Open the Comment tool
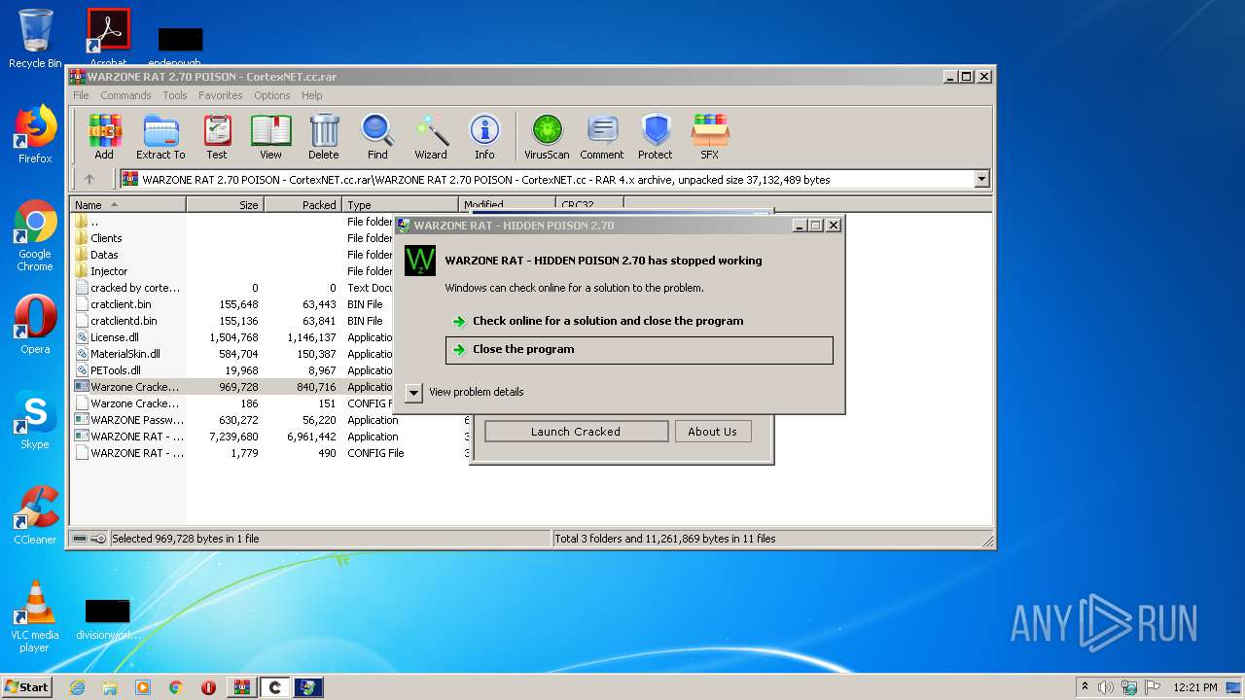Image resolution: width=1245 pixels, height=700 pixels. [x=602, y=137]
